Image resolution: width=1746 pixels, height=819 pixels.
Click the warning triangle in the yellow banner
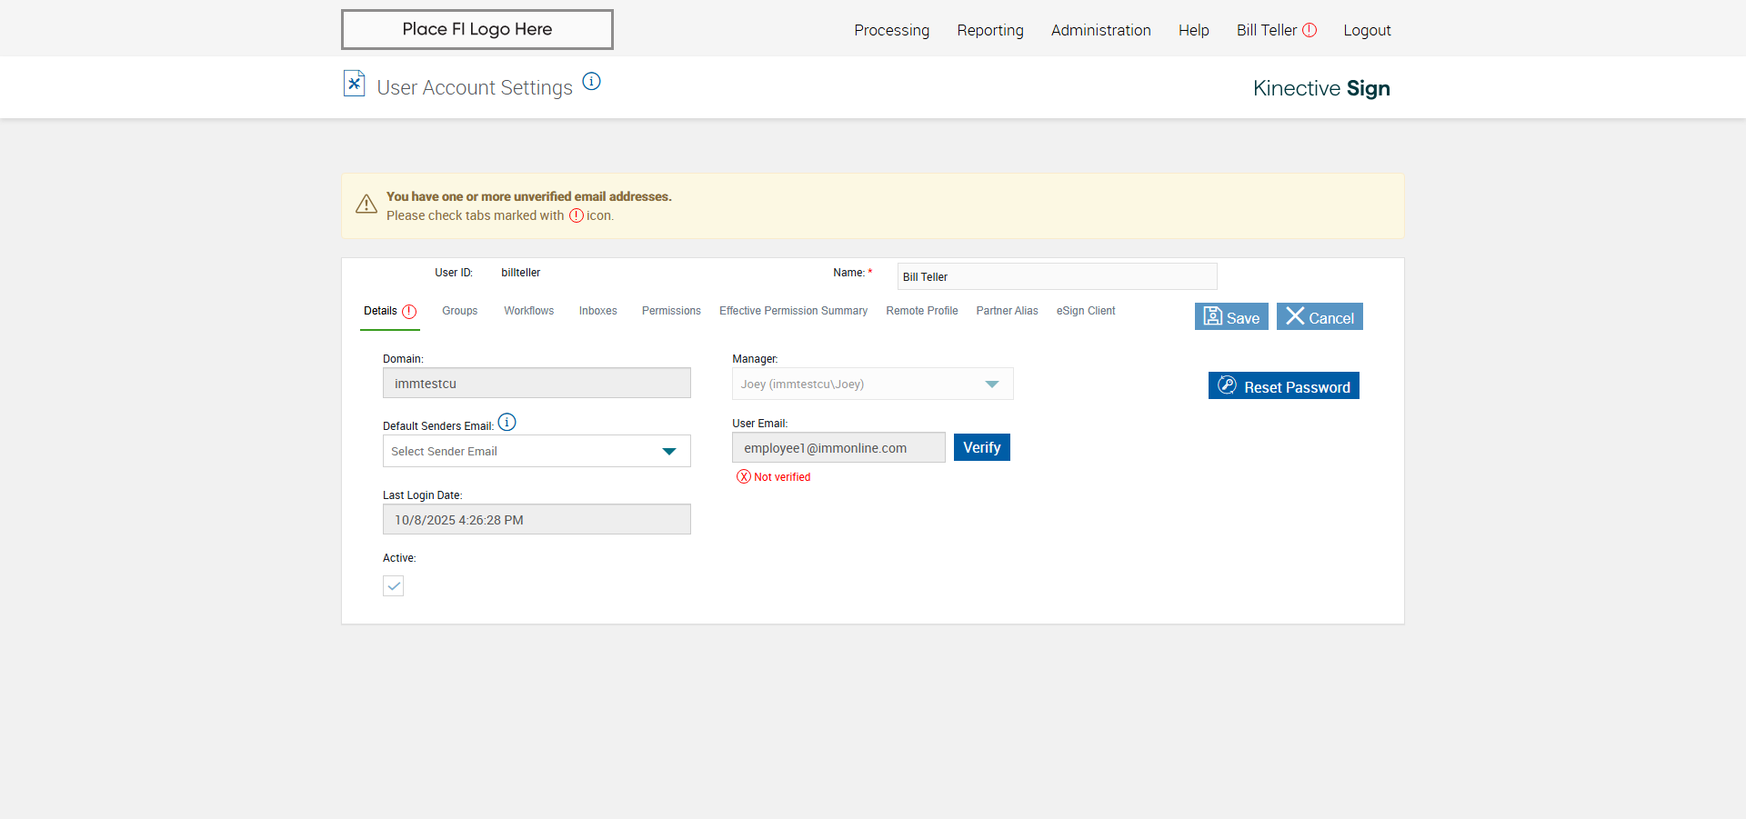point(366,205)
